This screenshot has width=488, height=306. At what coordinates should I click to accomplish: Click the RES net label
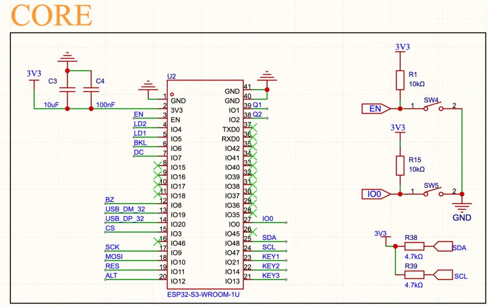tap(112, 266)
